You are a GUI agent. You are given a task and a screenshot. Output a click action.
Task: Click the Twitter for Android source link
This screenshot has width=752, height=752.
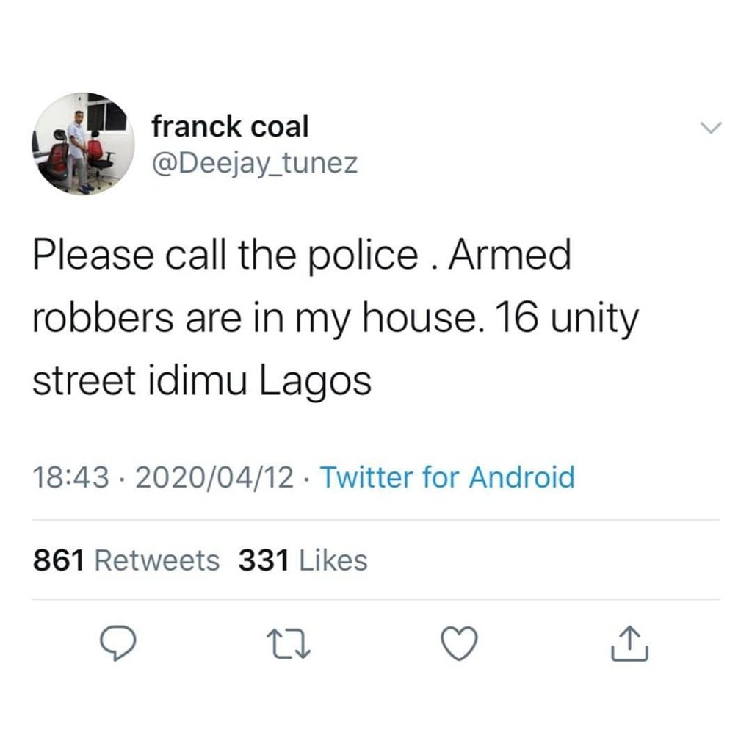(448, 478)
